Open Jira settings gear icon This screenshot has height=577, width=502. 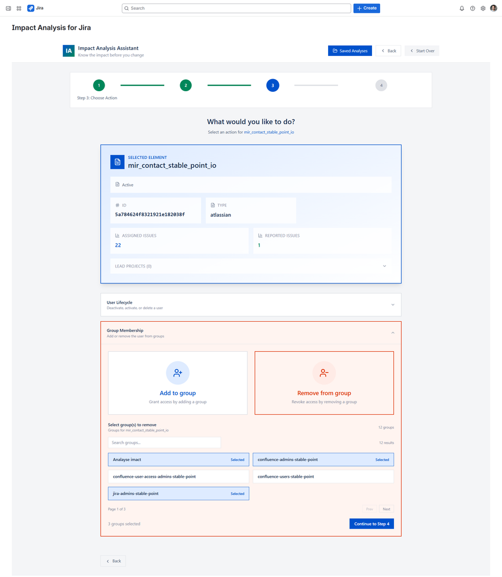click(483, 8)
